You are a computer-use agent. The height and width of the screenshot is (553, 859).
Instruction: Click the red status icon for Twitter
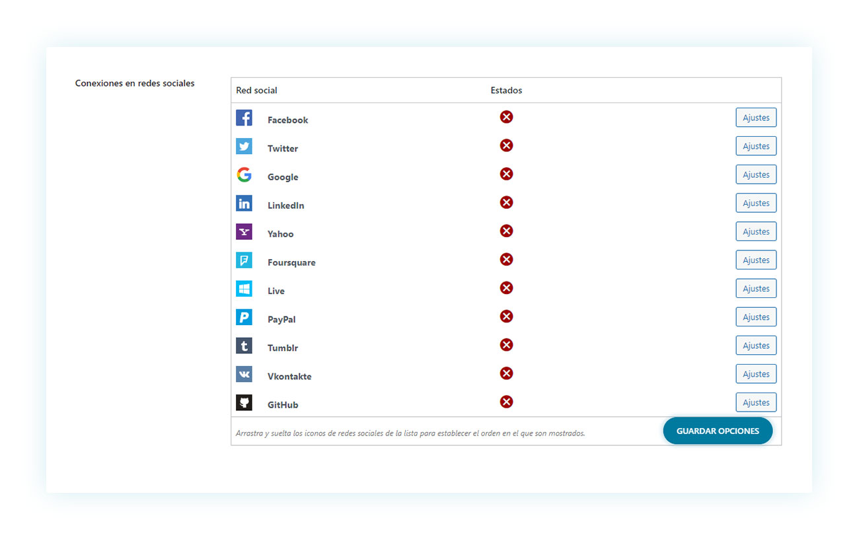pyautogui.click(x=506, y=145)
